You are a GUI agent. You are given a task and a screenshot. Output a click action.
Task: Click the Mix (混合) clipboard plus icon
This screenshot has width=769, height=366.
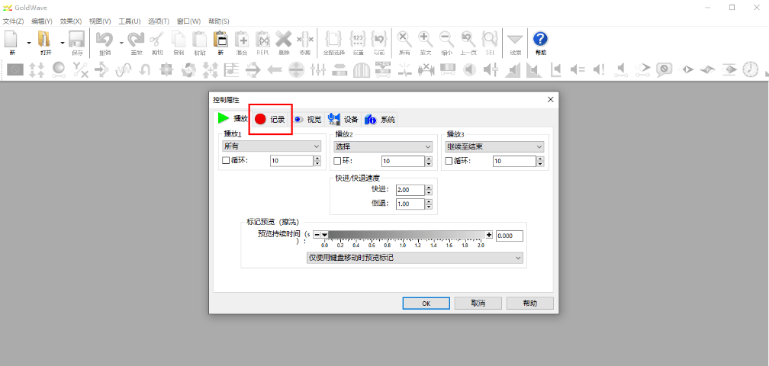[242, 39]
